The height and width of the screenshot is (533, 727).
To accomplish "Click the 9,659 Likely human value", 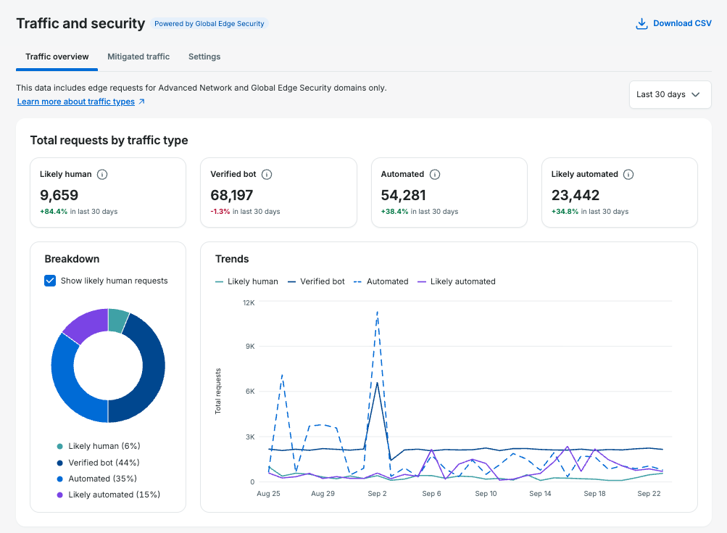I will coord(59,195).
